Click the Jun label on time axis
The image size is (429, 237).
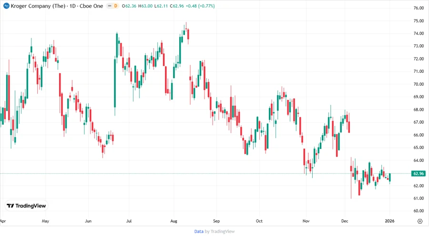coord(88,221)
